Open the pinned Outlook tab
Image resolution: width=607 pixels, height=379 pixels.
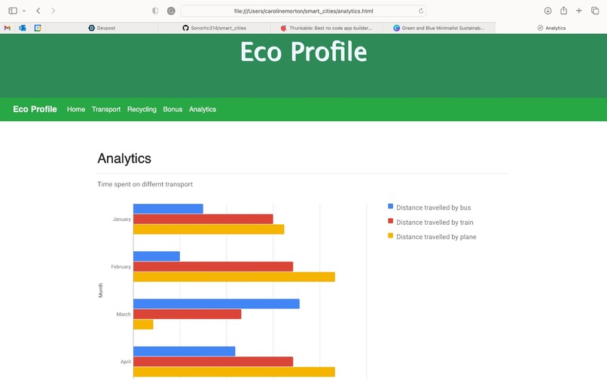pyautogui.click(x=23, y=28)
